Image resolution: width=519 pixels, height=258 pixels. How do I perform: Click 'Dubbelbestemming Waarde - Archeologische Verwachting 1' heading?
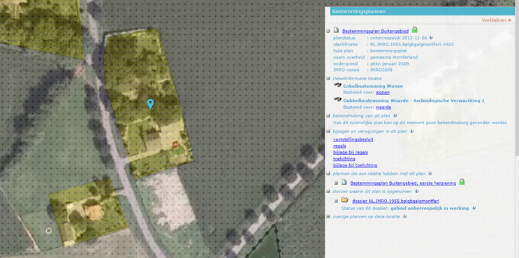[414, 100]
